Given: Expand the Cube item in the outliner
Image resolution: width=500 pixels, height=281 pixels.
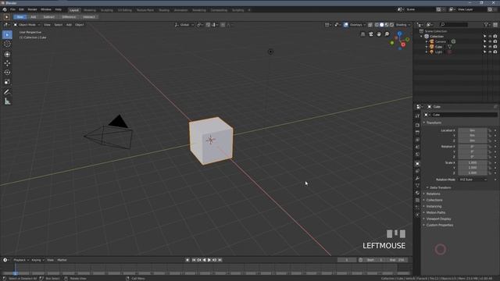Looking at the screenshot, I should tap(427, 47).
